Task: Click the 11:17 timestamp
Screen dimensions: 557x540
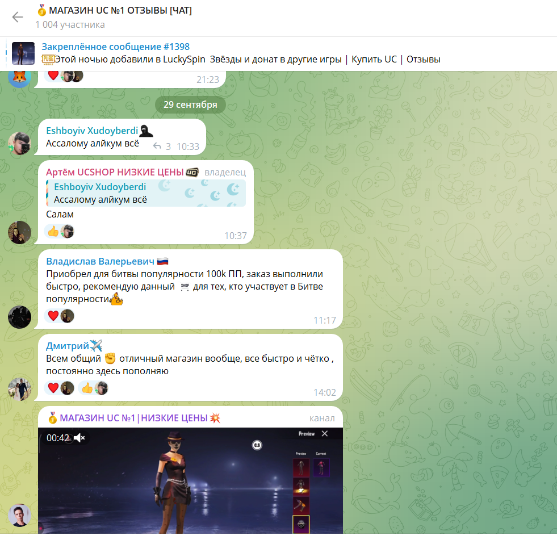Action: 324,320
